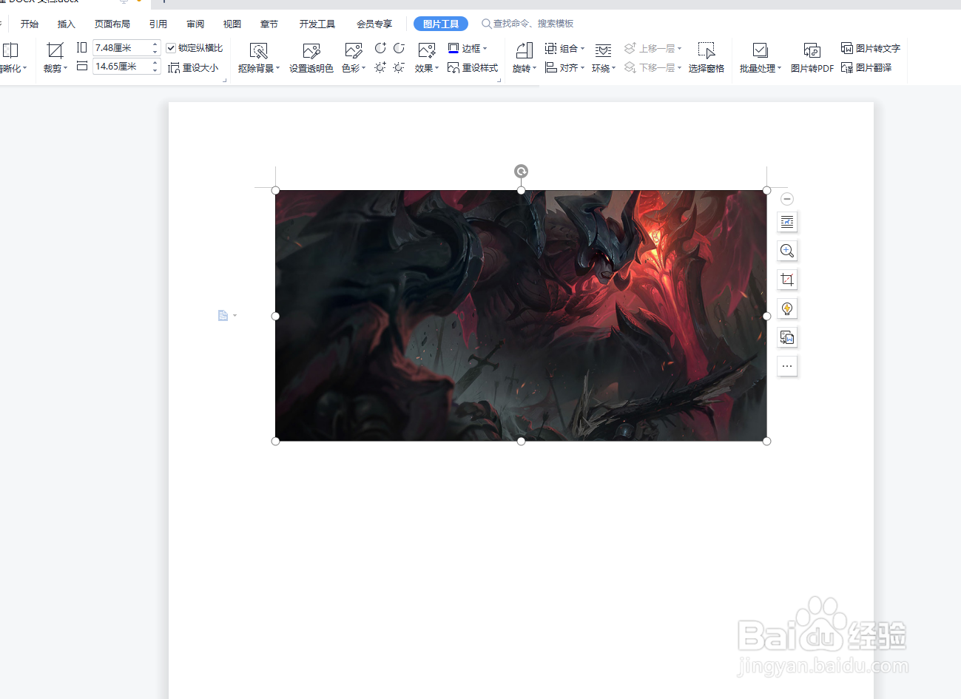Click Picture to Text (图片转文字)
961x699 pixels.
(871, 48)
